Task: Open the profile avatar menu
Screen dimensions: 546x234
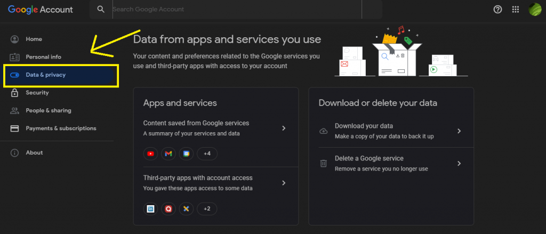Action: point(535,10)
